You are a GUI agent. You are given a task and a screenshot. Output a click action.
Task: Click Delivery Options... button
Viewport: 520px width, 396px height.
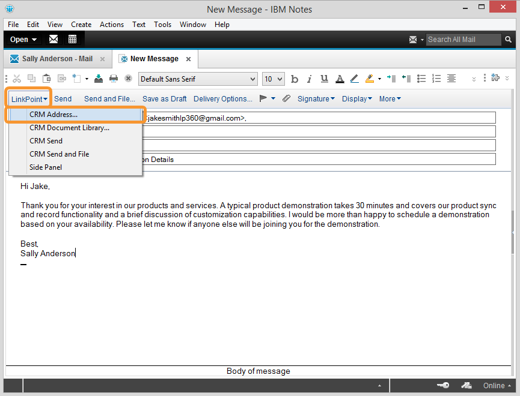click(223, 98)
